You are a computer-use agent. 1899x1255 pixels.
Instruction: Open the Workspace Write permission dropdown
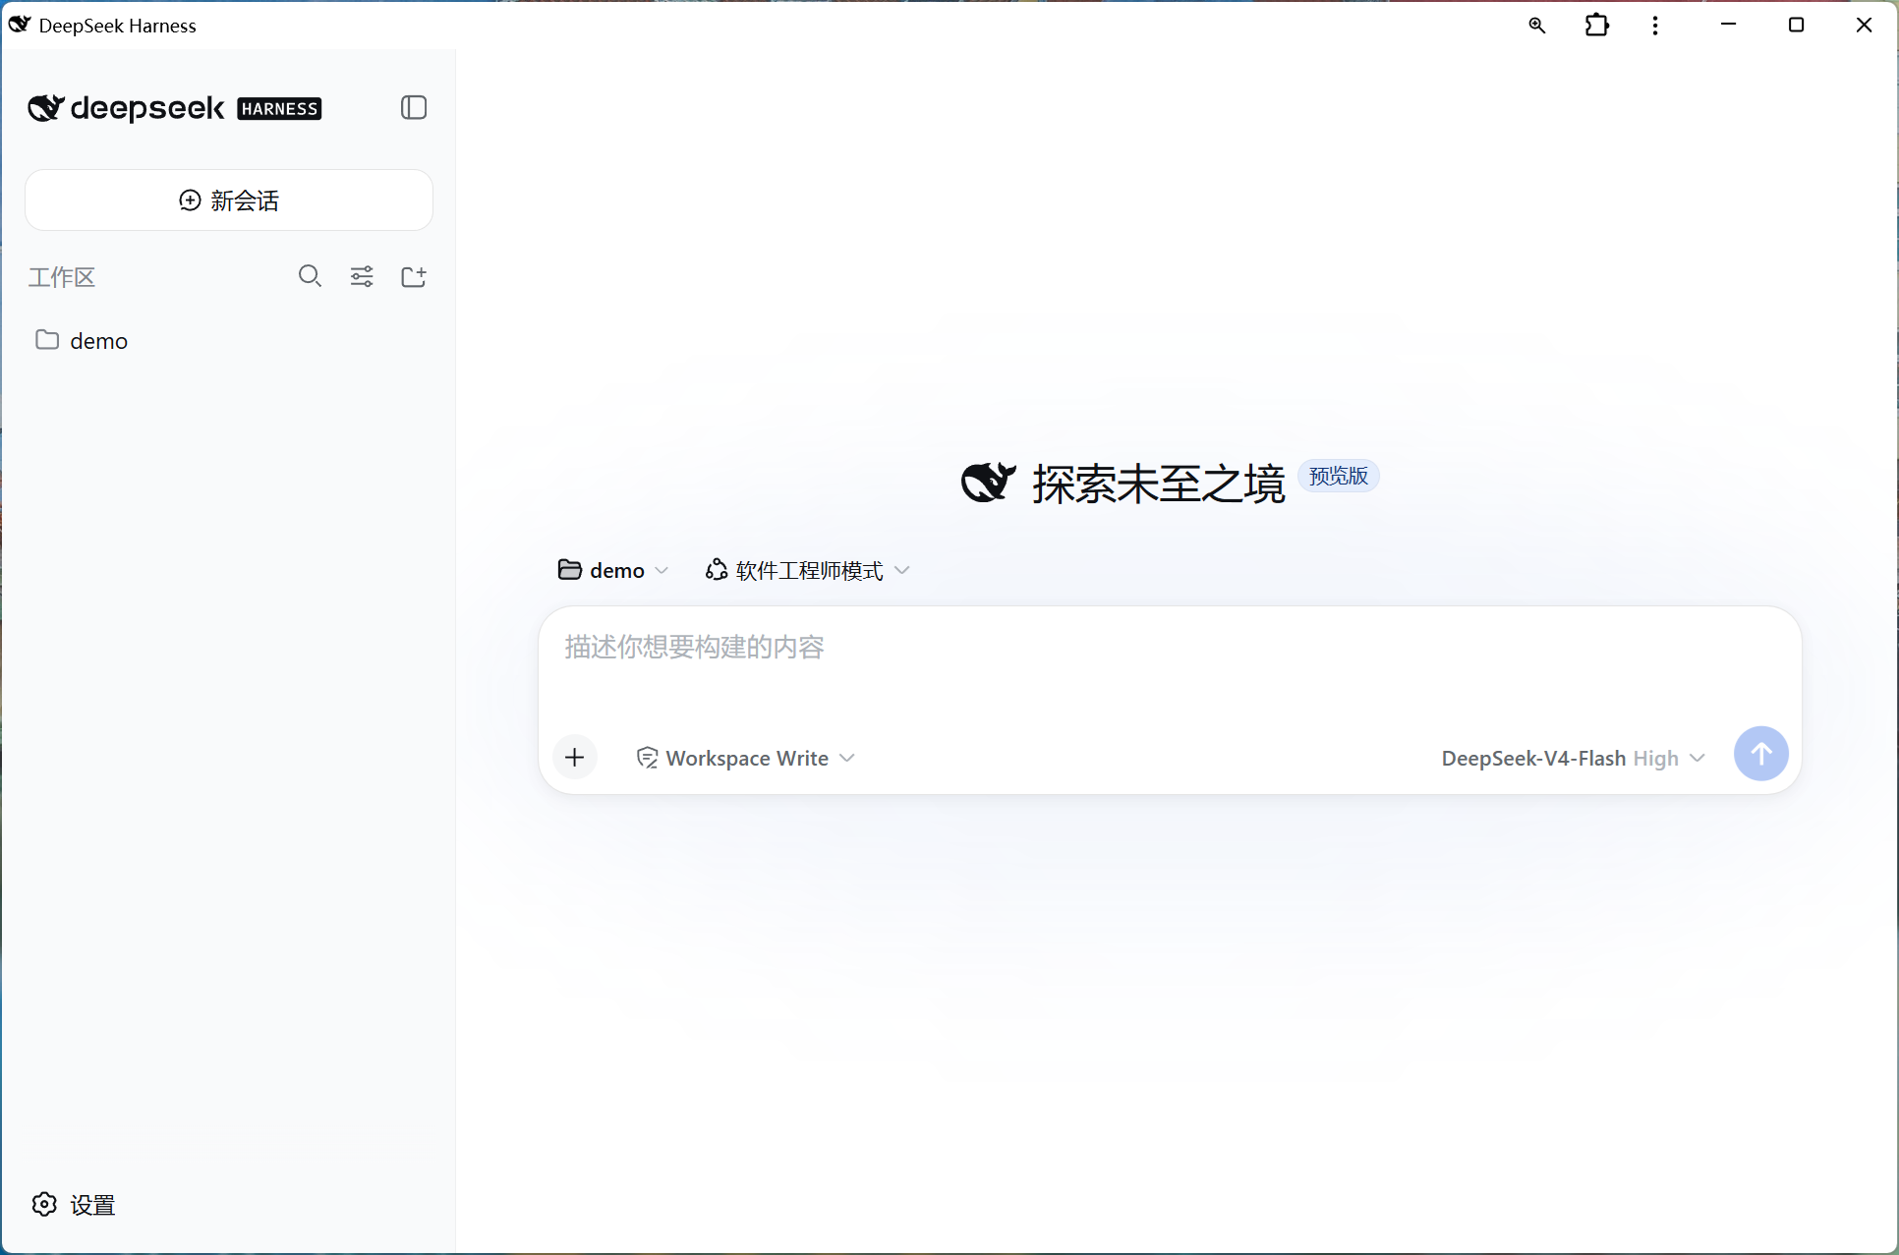(746, 758)
